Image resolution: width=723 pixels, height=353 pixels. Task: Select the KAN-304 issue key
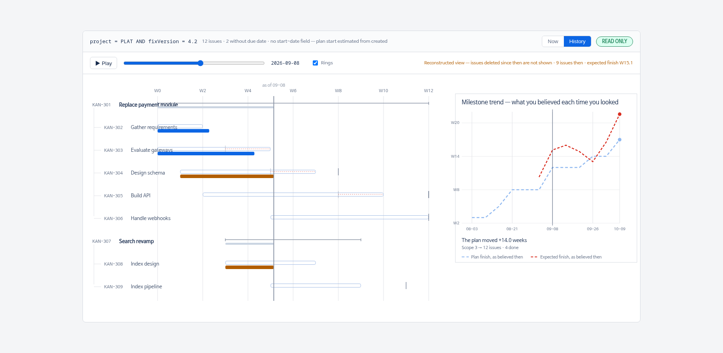pyautogui.click(x=113, y=173)
